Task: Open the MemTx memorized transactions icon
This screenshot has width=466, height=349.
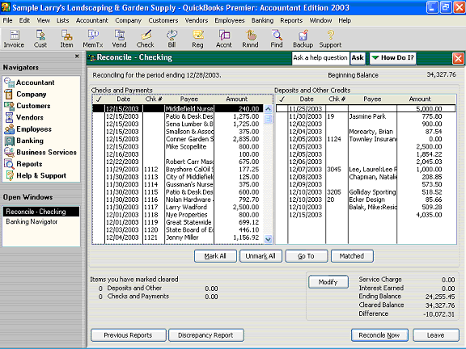Action: point(93,39)
